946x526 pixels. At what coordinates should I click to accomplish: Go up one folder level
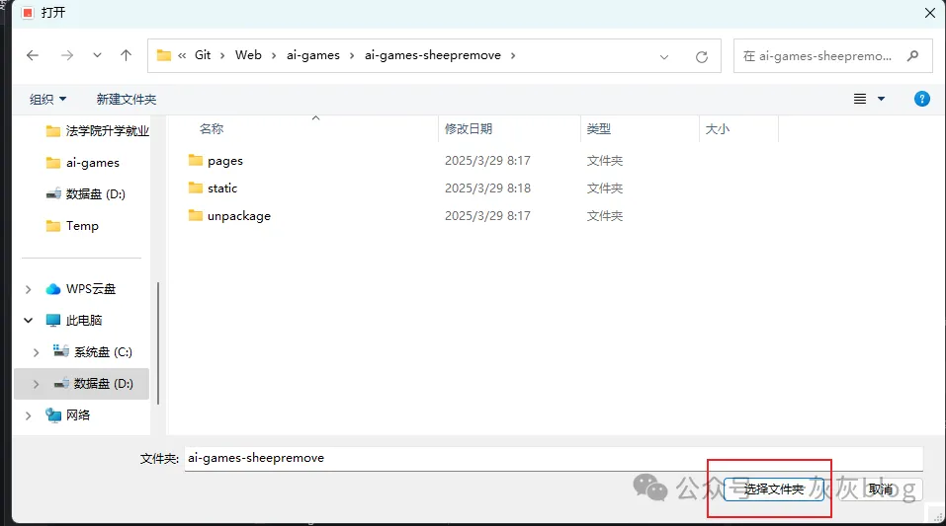(x=126, y=56)
